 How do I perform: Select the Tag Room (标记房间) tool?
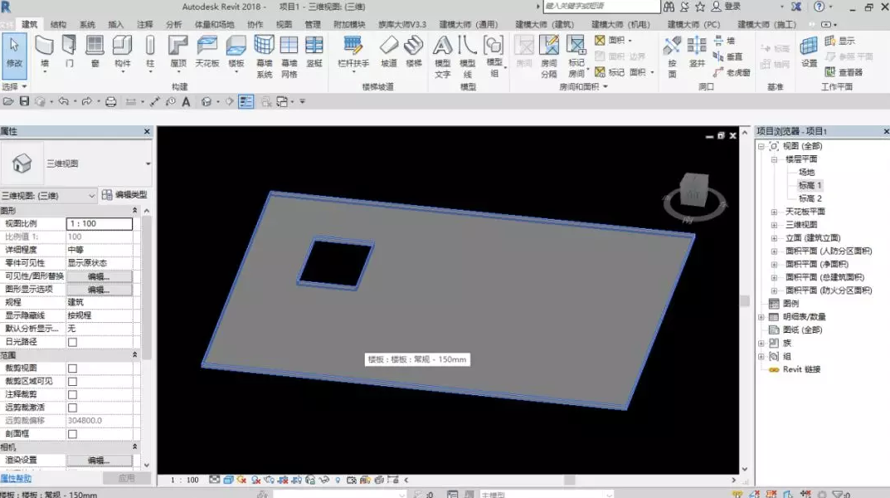pyautogui.click(x=576, y=56)
